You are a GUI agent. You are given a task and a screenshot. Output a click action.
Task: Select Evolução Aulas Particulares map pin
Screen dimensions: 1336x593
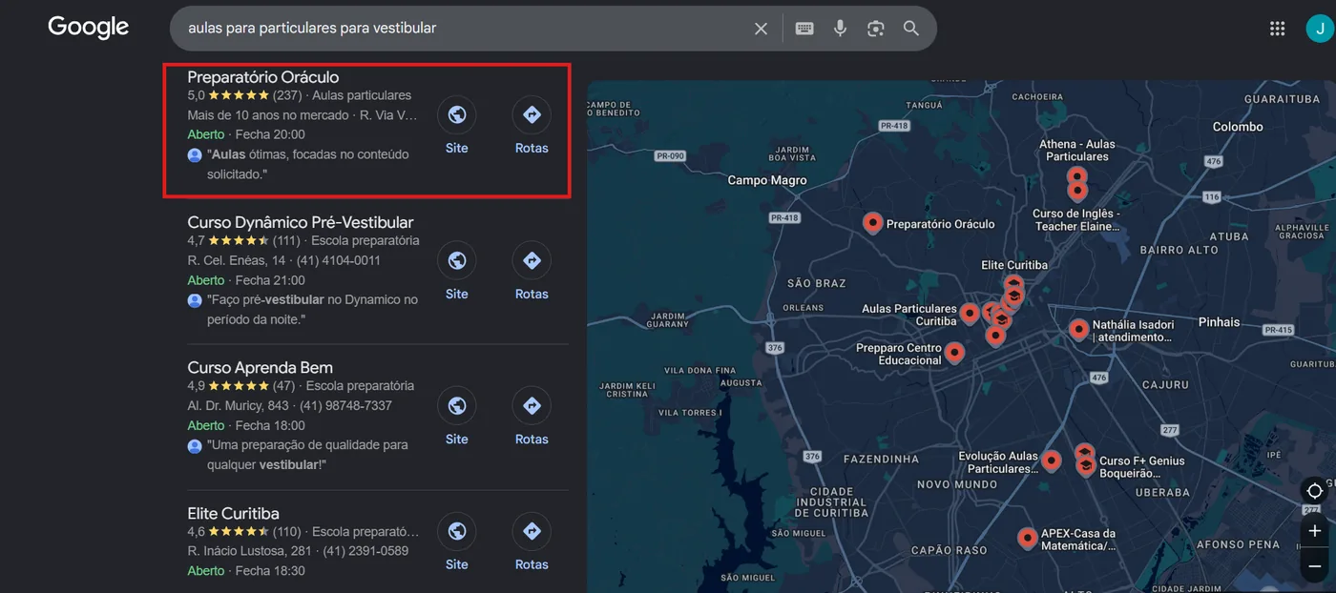coord(1051,460)
